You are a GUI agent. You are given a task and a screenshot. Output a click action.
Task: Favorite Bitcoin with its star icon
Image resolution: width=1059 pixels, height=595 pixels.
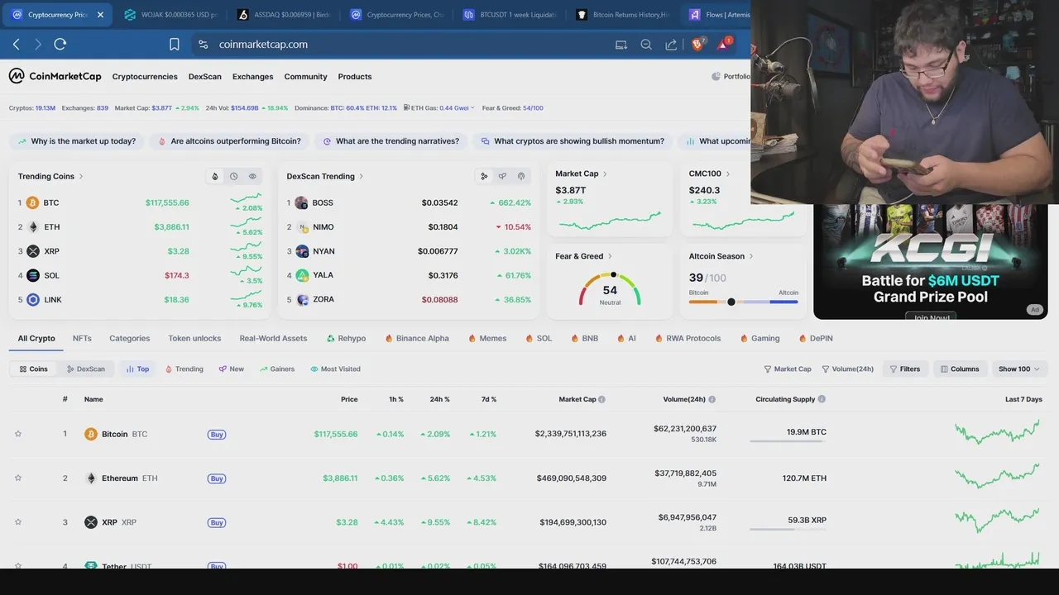point(18,434)
